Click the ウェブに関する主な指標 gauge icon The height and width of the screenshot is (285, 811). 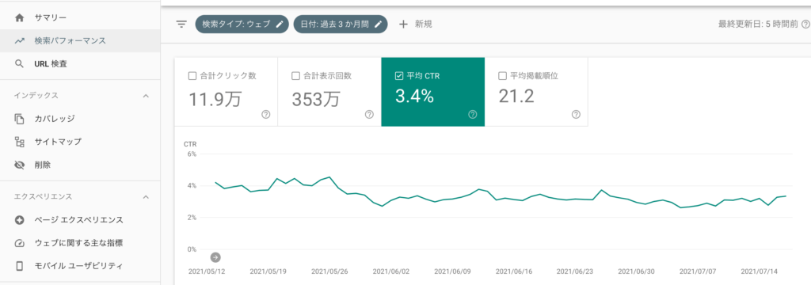(x=20, y=243)
